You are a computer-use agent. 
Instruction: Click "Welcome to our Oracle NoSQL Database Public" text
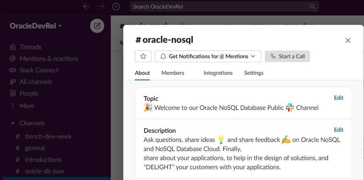(219, 108)
